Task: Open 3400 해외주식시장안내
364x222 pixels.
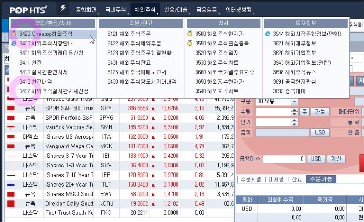Action: (x=46, y=43)
